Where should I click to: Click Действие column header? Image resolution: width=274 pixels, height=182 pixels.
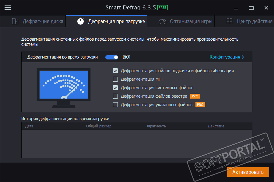(216, 126)
